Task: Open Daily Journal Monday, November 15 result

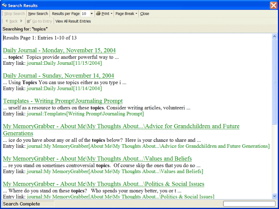Action: [x=59, y=51]
